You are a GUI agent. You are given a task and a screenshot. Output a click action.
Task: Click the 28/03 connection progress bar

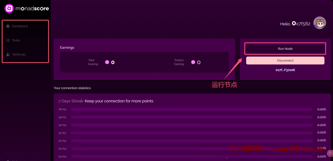[x=192, y=109]
